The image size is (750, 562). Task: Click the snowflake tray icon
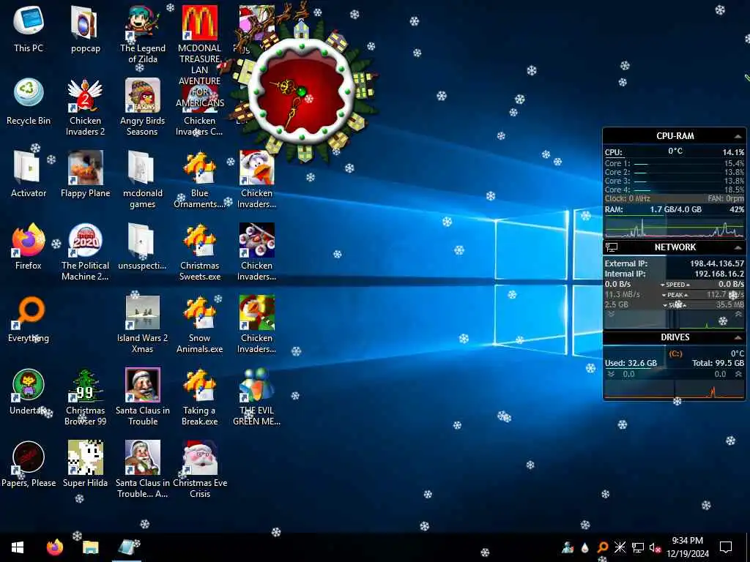(x=620, y=547)
